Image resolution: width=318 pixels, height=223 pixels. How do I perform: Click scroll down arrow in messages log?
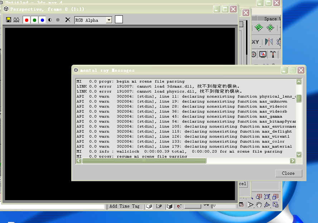pyautogui.click(x=299, y=154)
